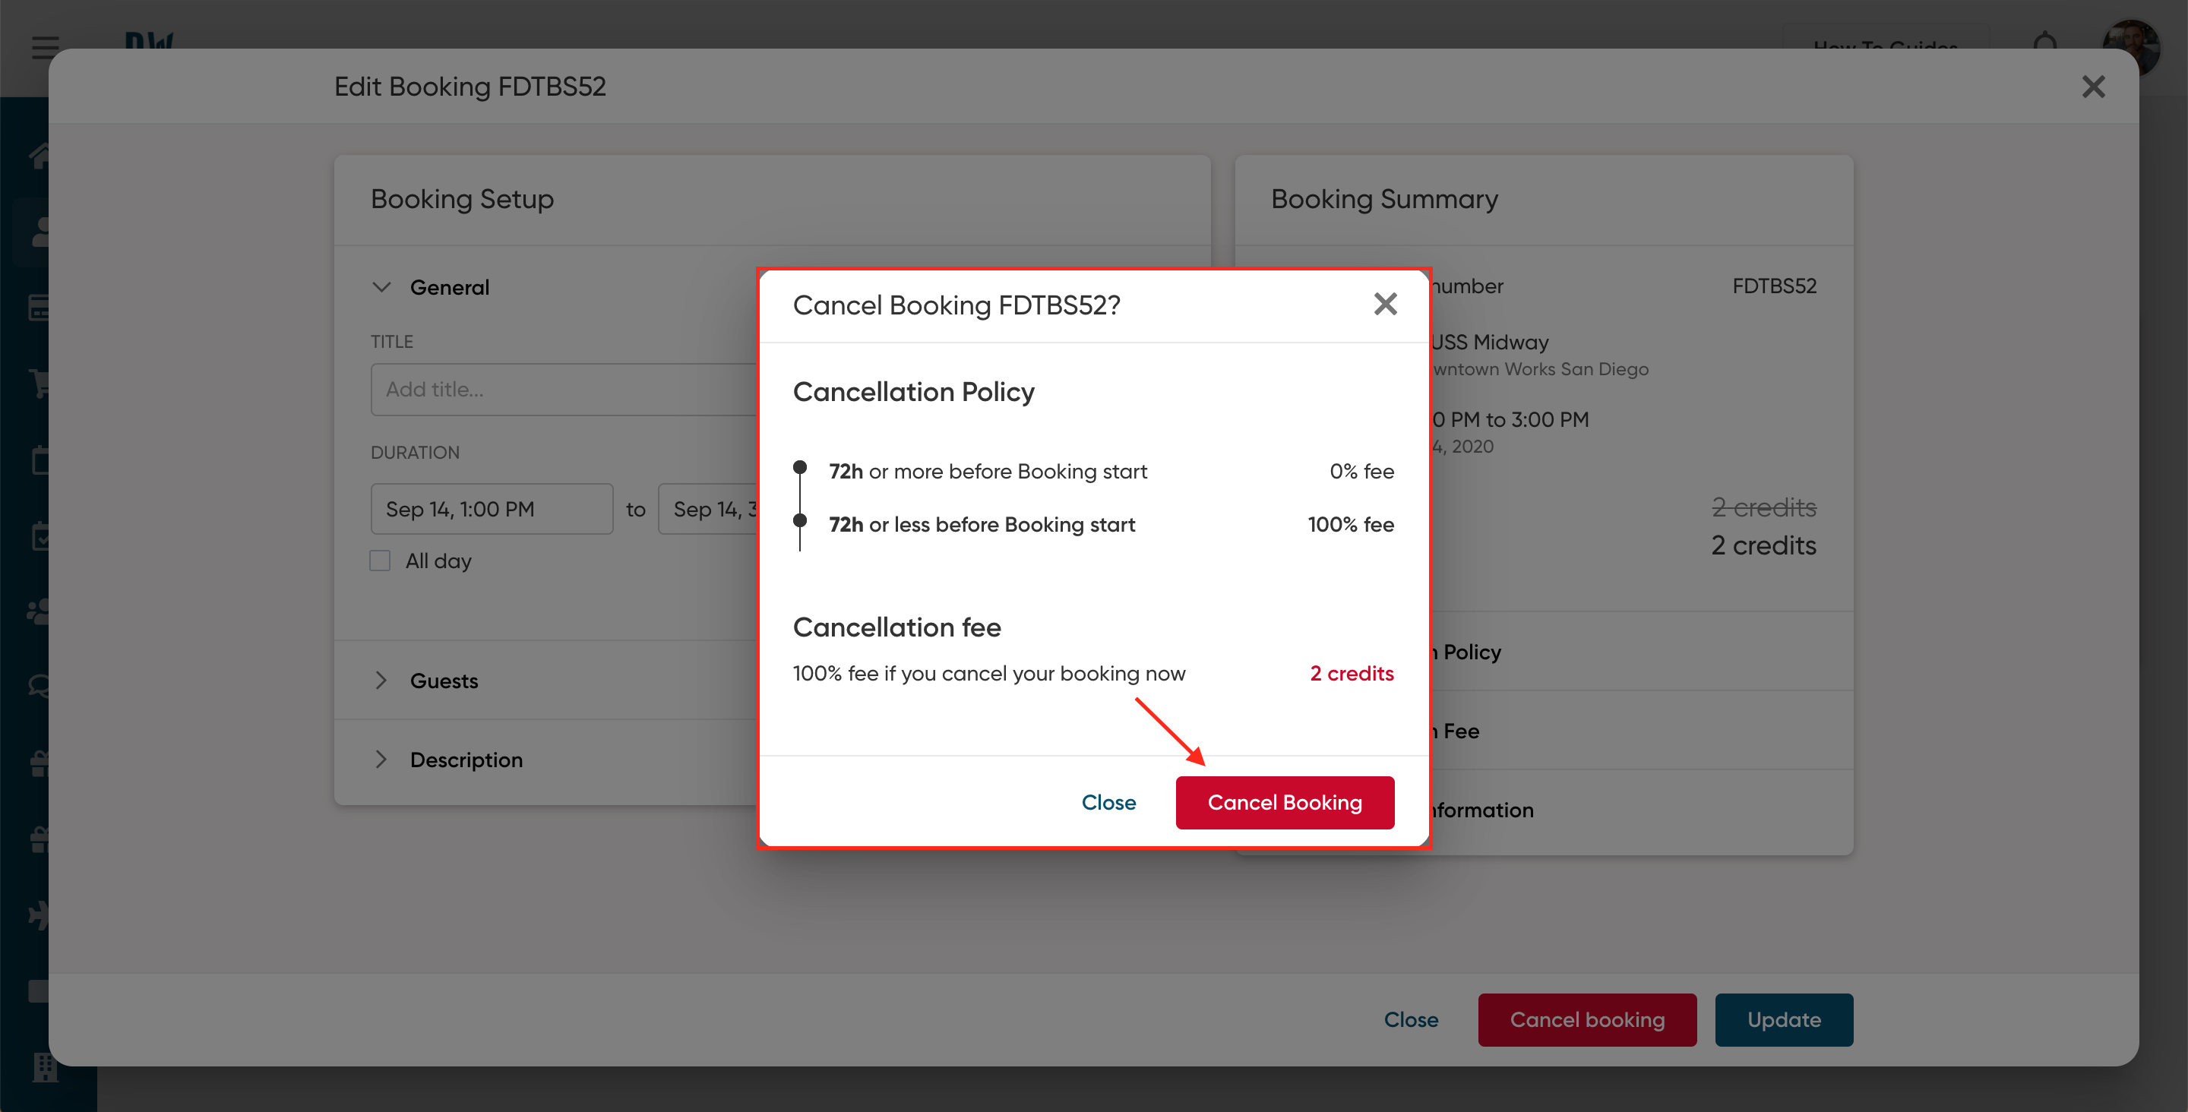
Task: Click the '0% fee' policy value
Action: (x=1361, y=472)
